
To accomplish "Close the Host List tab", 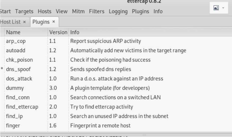I will 24,22.
